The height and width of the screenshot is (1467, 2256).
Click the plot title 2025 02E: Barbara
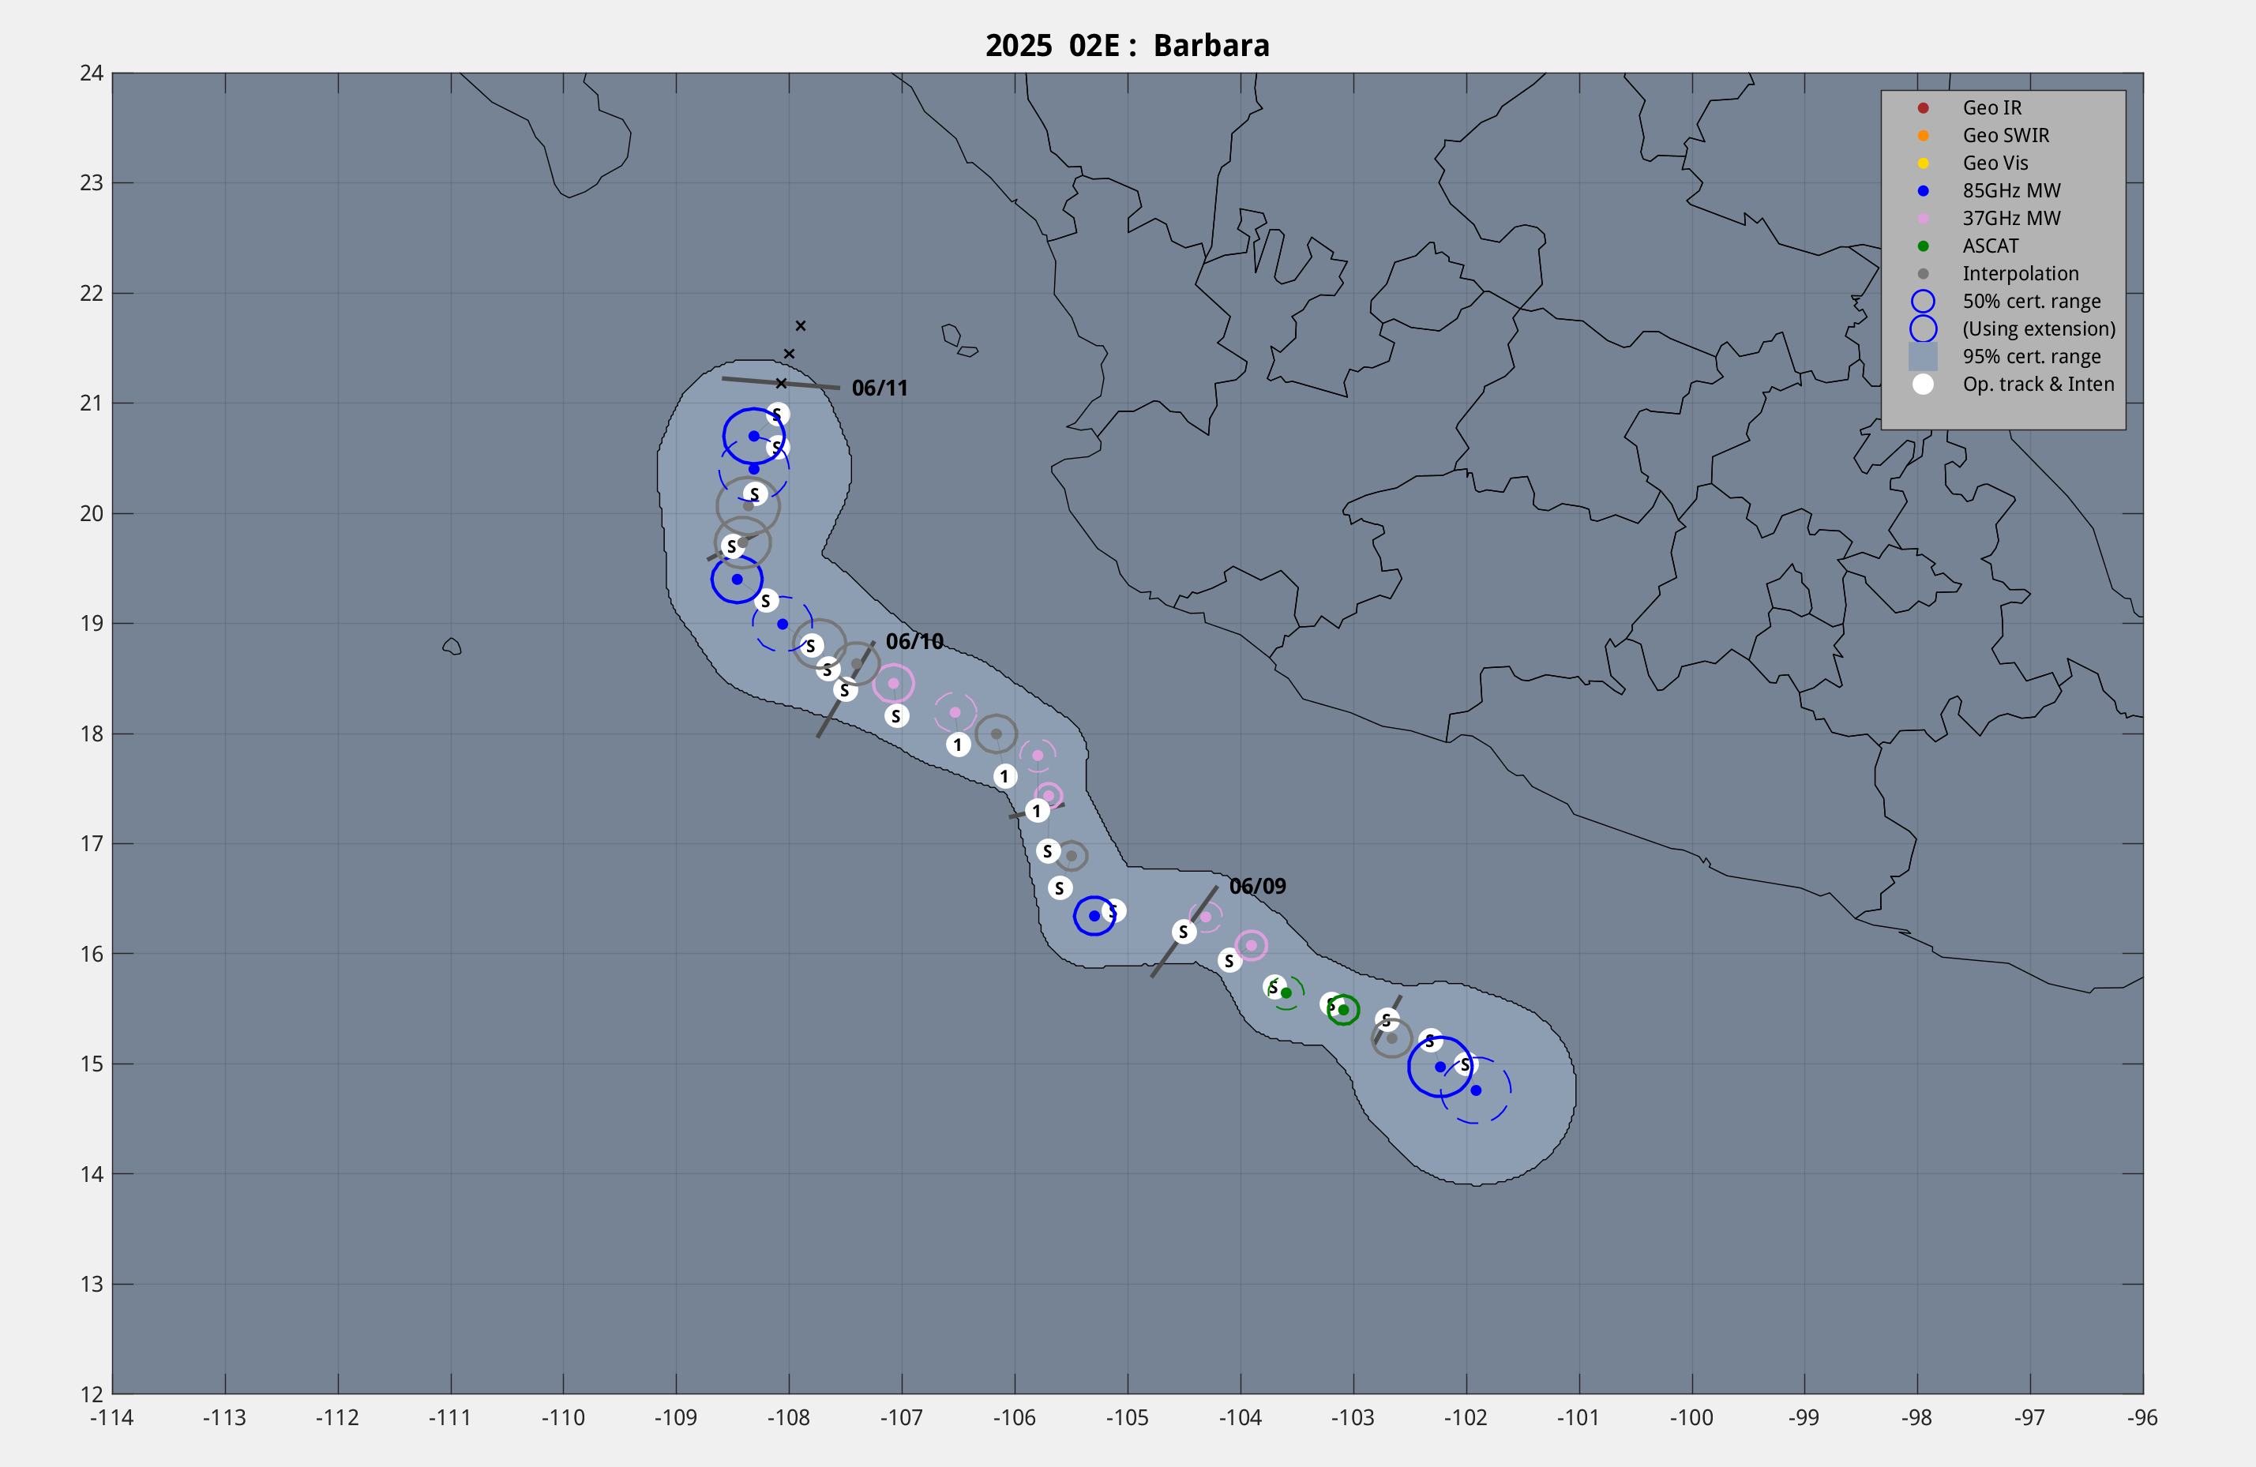coord(1127,46)
